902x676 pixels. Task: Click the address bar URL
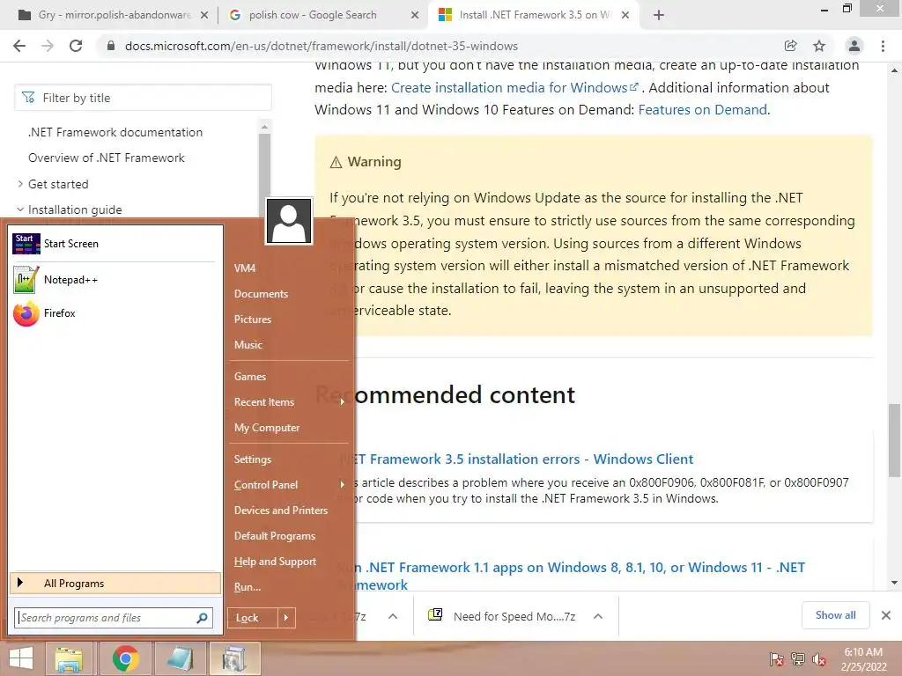pyautogui.click(x=321, y=46)
